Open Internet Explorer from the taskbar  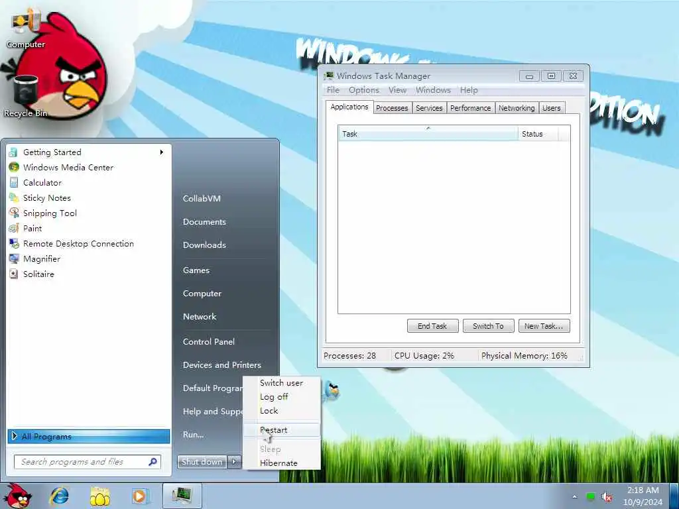point(59,496)
